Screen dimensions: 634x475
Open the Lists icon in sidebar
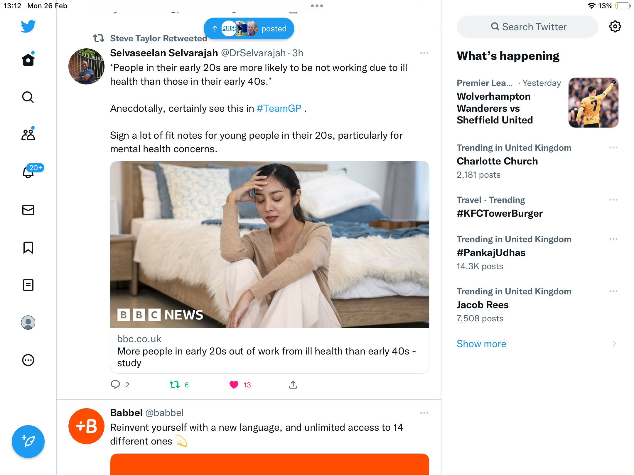28,285
